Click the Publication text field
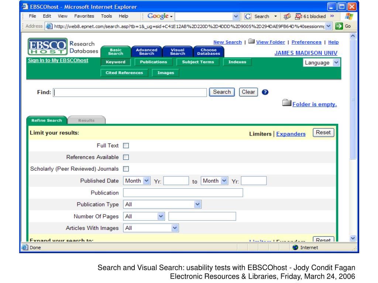378x283 pixels. click(183, 193)
